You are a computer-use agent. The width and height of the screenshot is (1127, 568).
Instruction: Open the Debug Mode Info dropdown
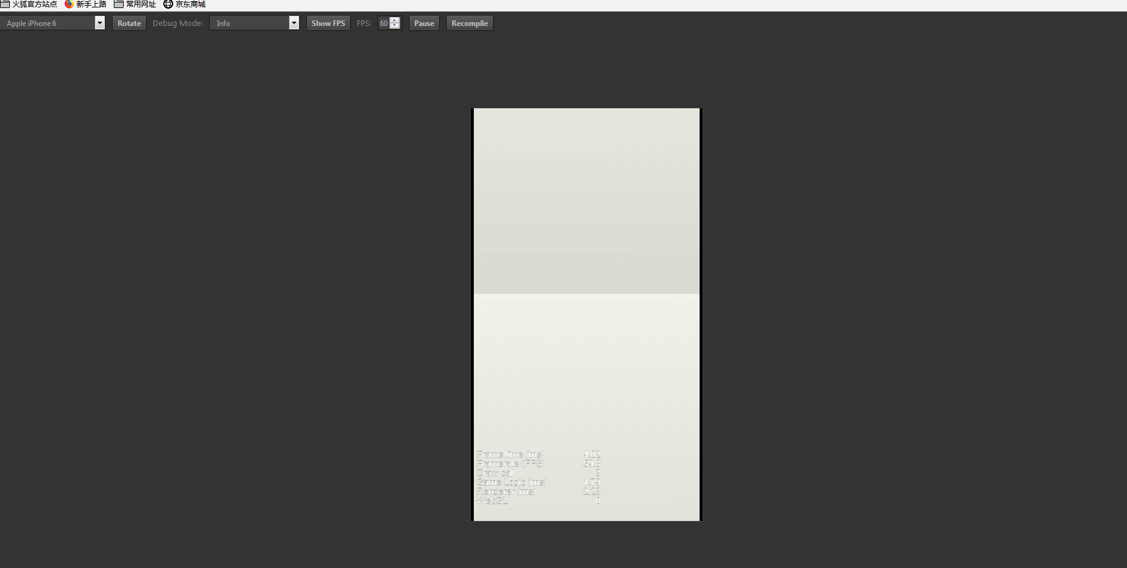pyautogui.click(x=254, y=23)
